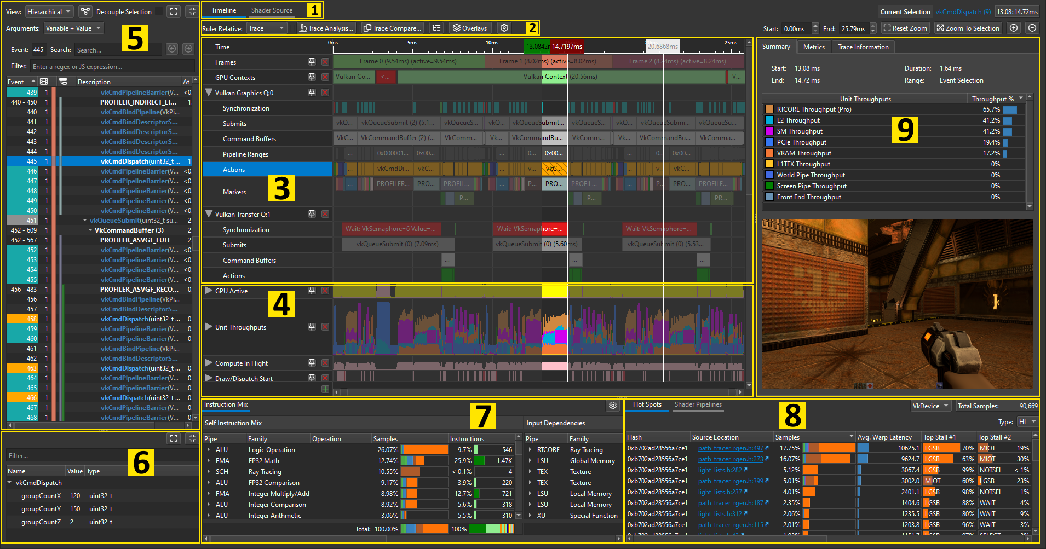Viewport: 1046px width, 549px height.
Task: Click the zoom out minus icon
Action: [x=1032, y=28]
